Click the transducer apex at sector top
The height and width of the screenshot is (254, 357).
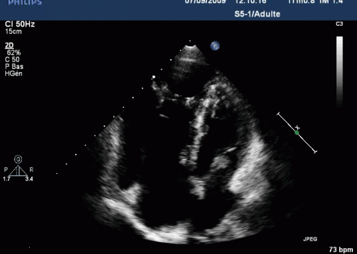pos(190,47)
